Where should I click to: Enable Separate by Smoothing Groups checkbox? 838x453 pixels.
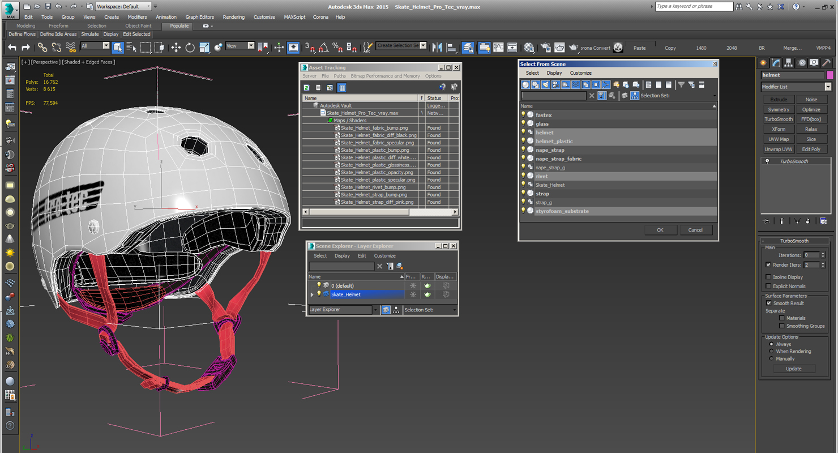coord(782,326)
